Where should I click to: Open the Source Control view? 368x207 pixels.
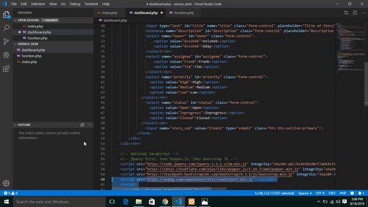click(x=6, y=41)
